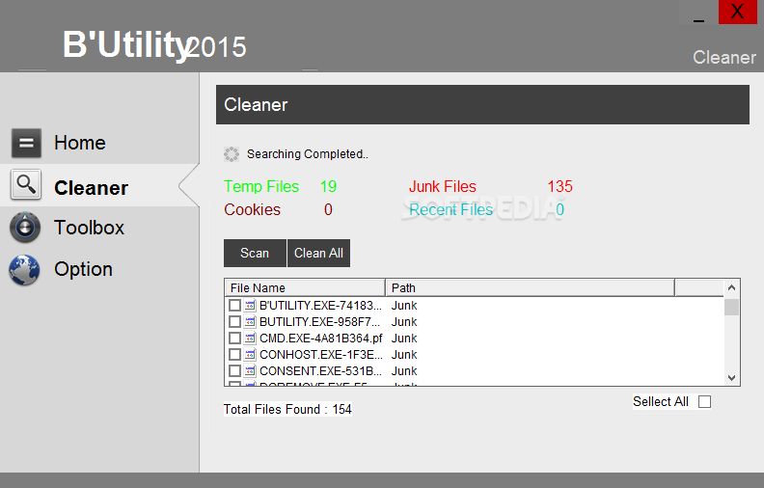Image resolution: width=764 pixels, height=488 pixels.
Task: Tick the CONHOST.EXE-1F3E checkbox
Action: tap(234, 355)
